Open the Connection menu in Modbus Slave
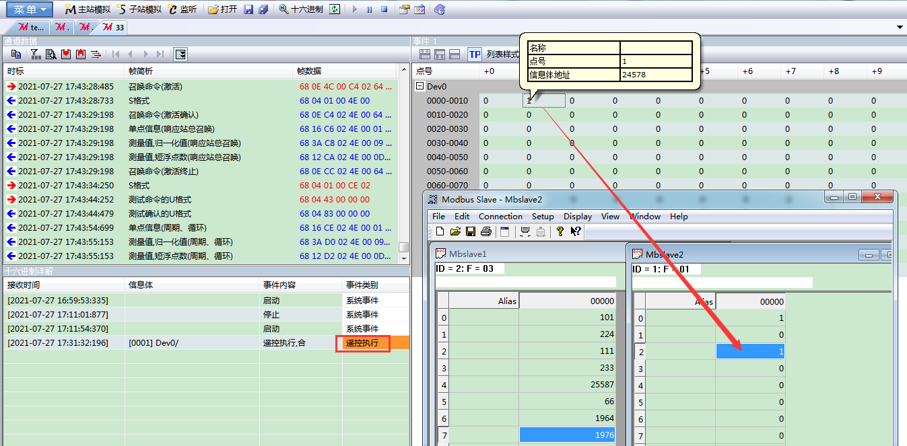Image resolution: width=907 pixels, height=446 pixels. click(x=500, y=217)
